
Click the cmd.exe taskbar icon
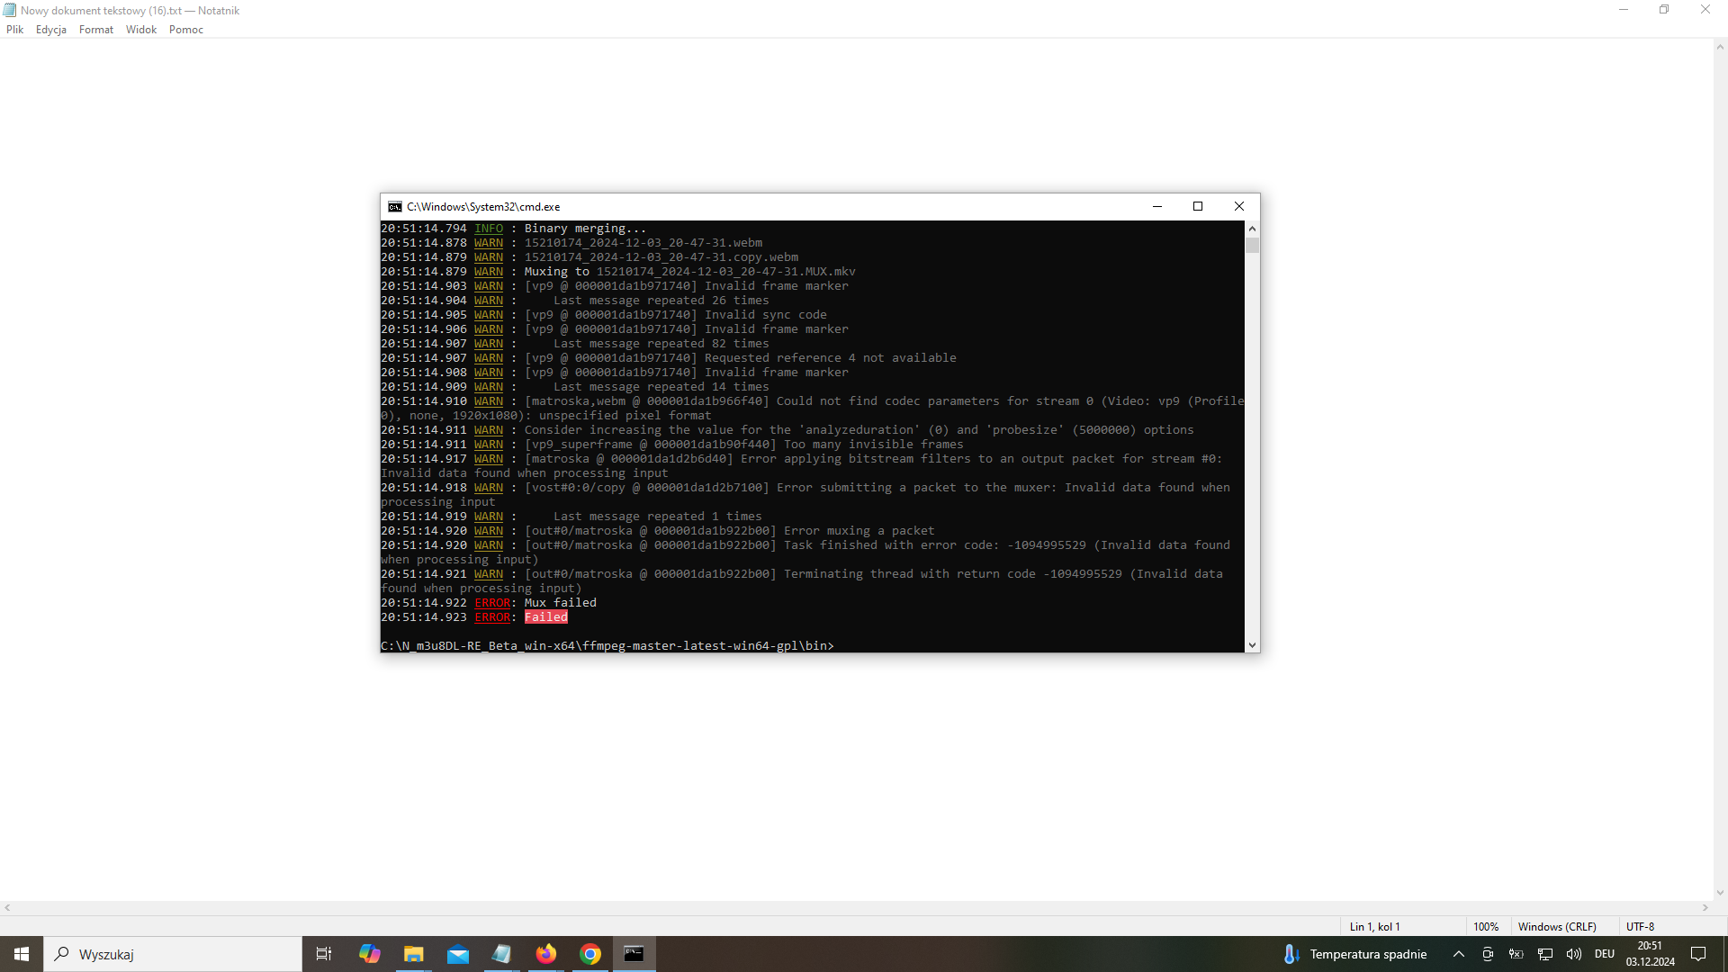click(x=634, y=954)
